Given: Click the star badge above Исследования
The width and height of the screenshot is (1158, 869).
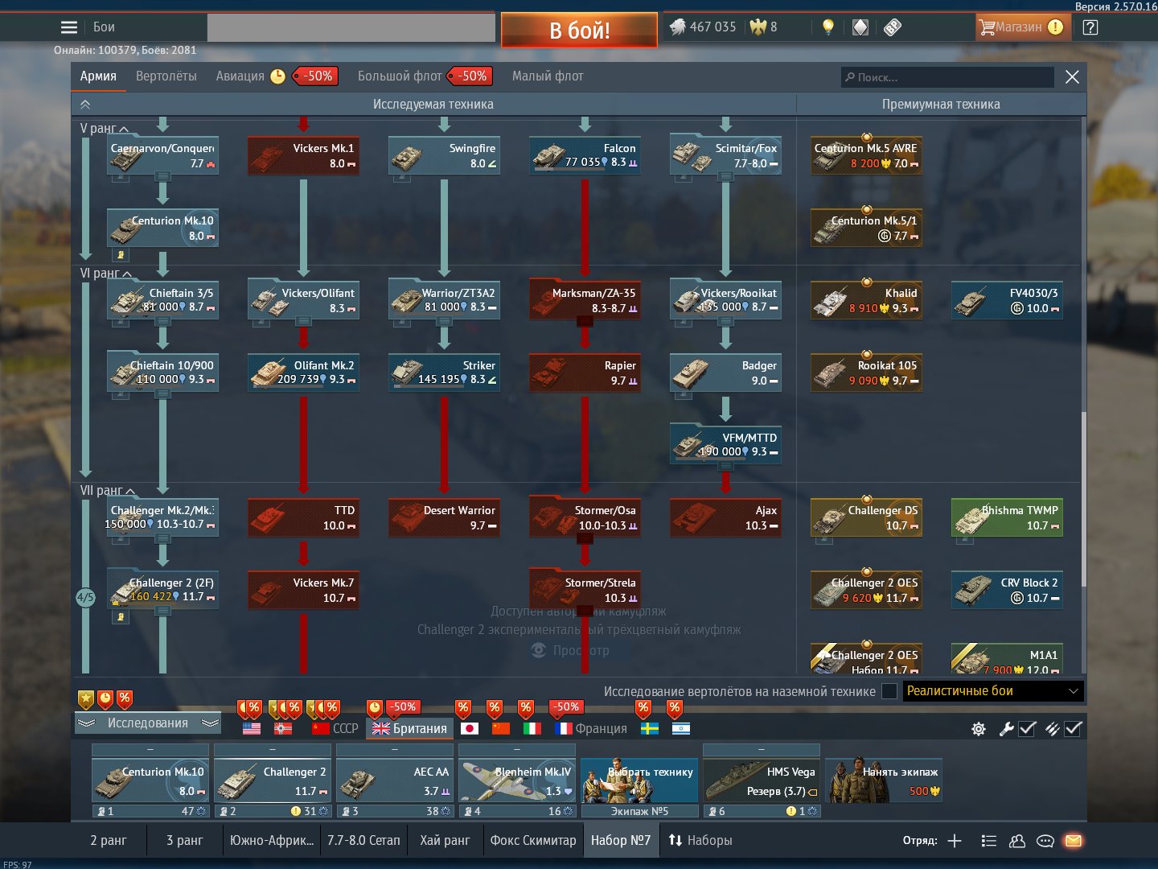Looking at the screenshot, I should [x=86, y=698].
